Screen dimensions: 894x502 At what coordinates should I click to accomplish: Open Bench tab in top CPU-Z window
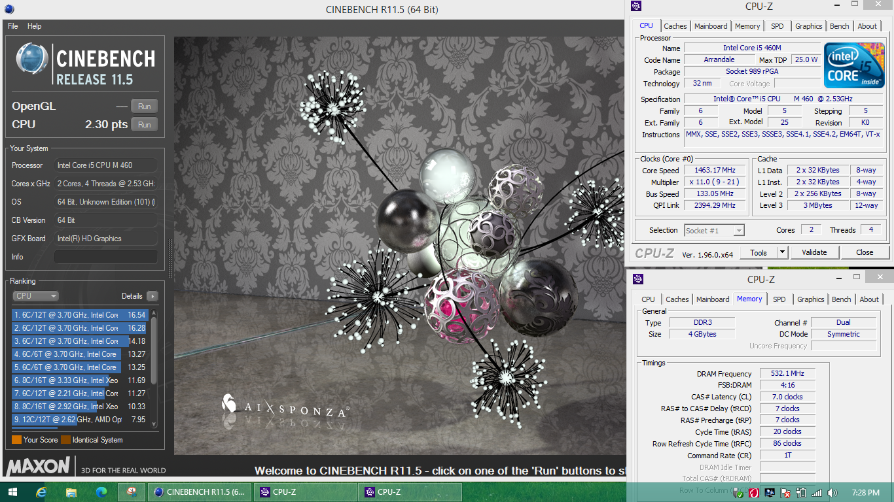point(840,26)
